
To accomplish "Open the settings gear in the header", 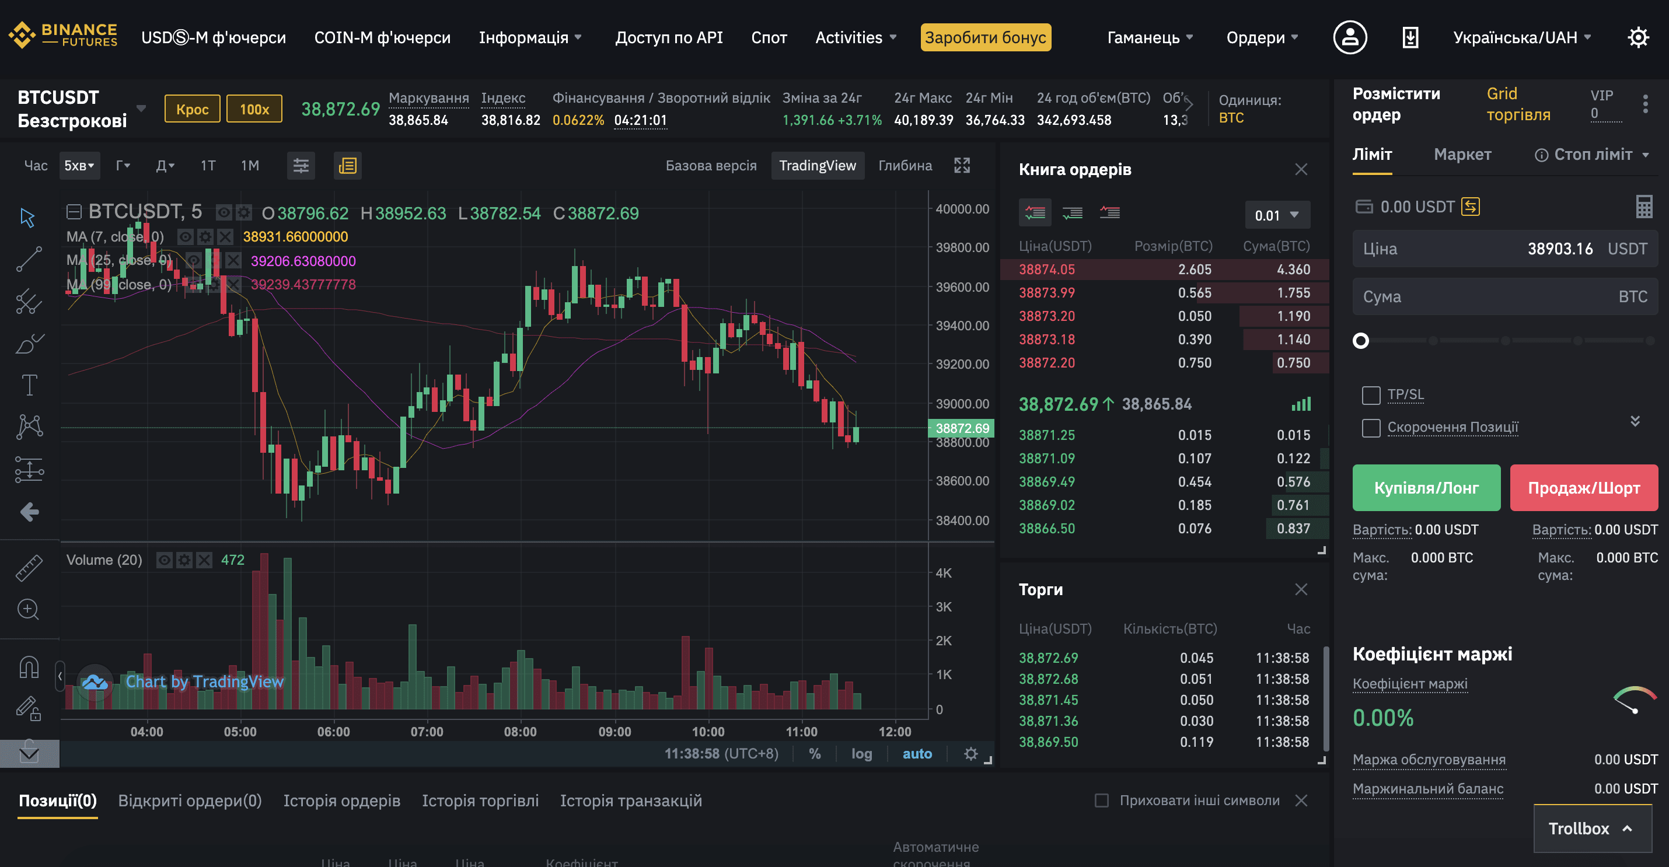I will tap(1638, 37).
